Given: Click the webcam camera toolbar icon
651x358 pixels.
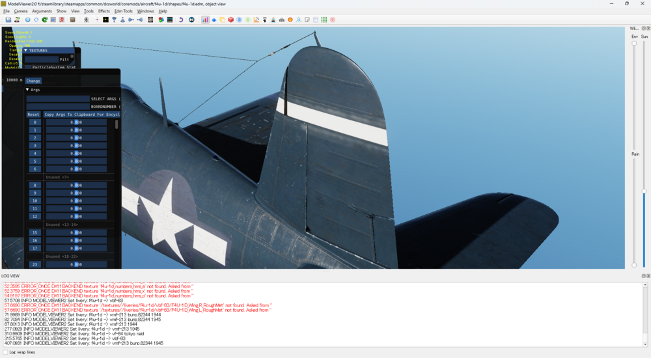Looking at the screenshot, I should tap(87, 20).
